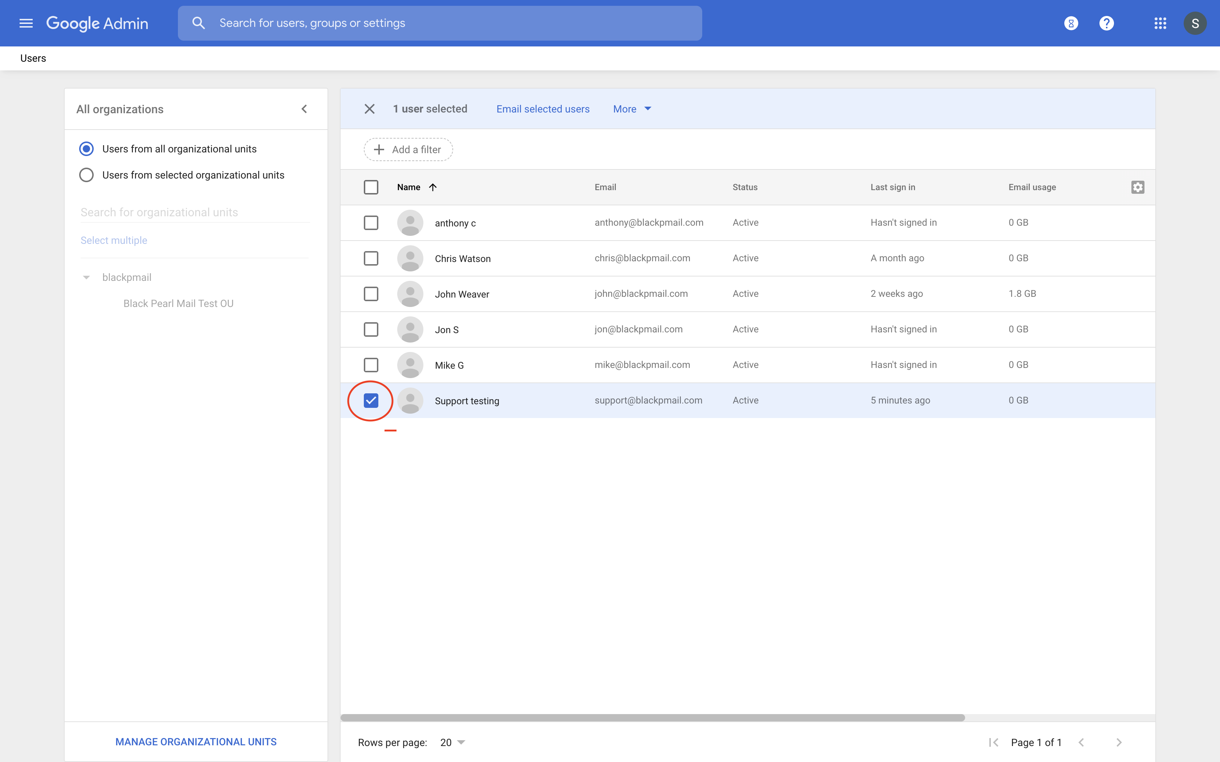Open the main hamburger menu
The image size is (1220, 762).
coord(26,23)
